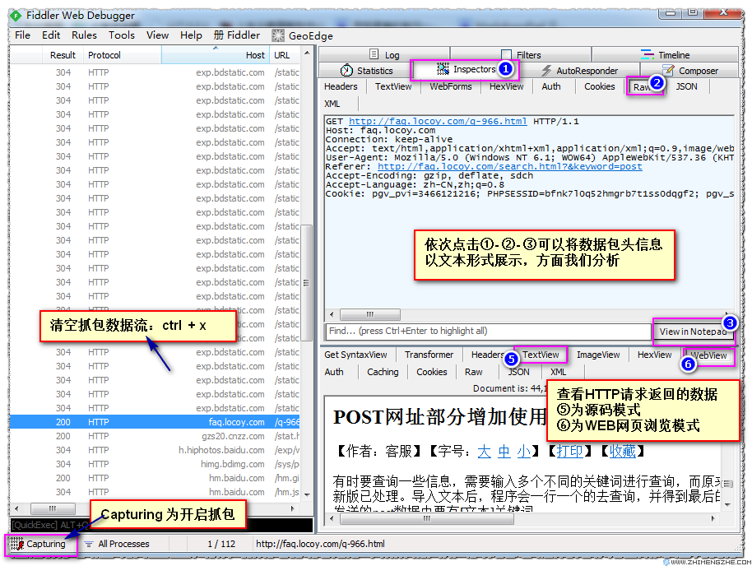Image resolution: width=752 pixels, height=566 pixels.
Task: Click the Find text input field
Action: point(487,332)
